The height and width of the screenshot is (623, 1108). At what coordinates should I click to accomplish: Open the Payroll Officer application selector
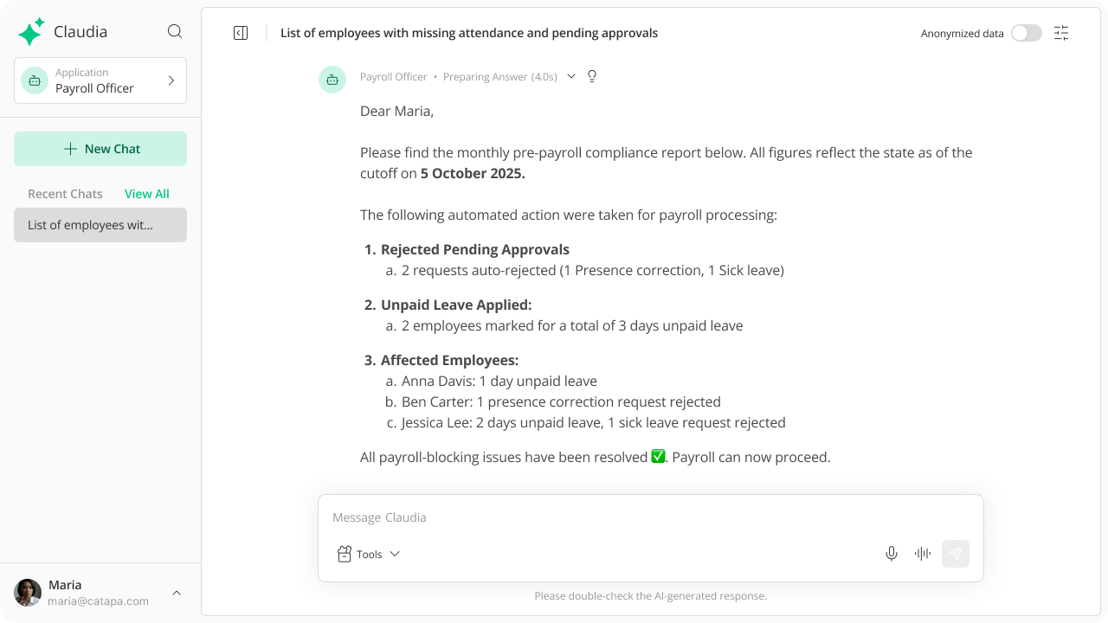pyautogui.click(x=100, y=80)
